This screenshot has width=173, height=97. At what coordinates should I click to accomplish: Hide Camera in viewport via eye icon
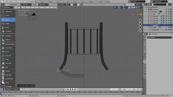pyautogui.click(x=169, y=12)
